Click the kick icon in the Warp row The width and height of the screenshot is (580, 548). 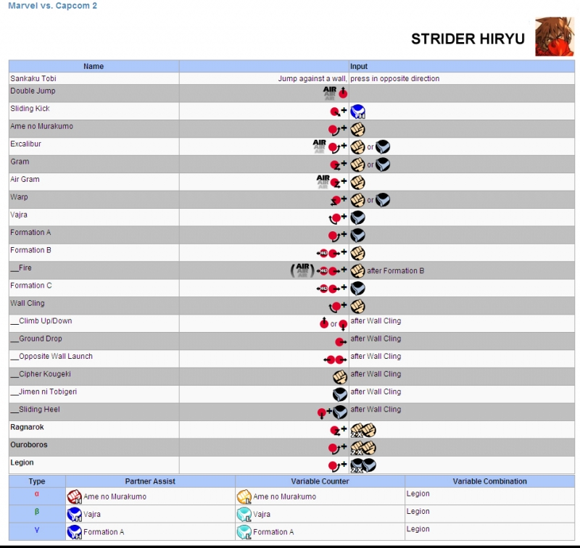click(x=383, y=200)
